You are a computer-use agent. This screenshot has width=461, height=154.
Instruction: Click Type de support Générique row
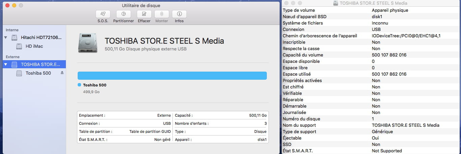pyautogui.click(x=371, y=131)
